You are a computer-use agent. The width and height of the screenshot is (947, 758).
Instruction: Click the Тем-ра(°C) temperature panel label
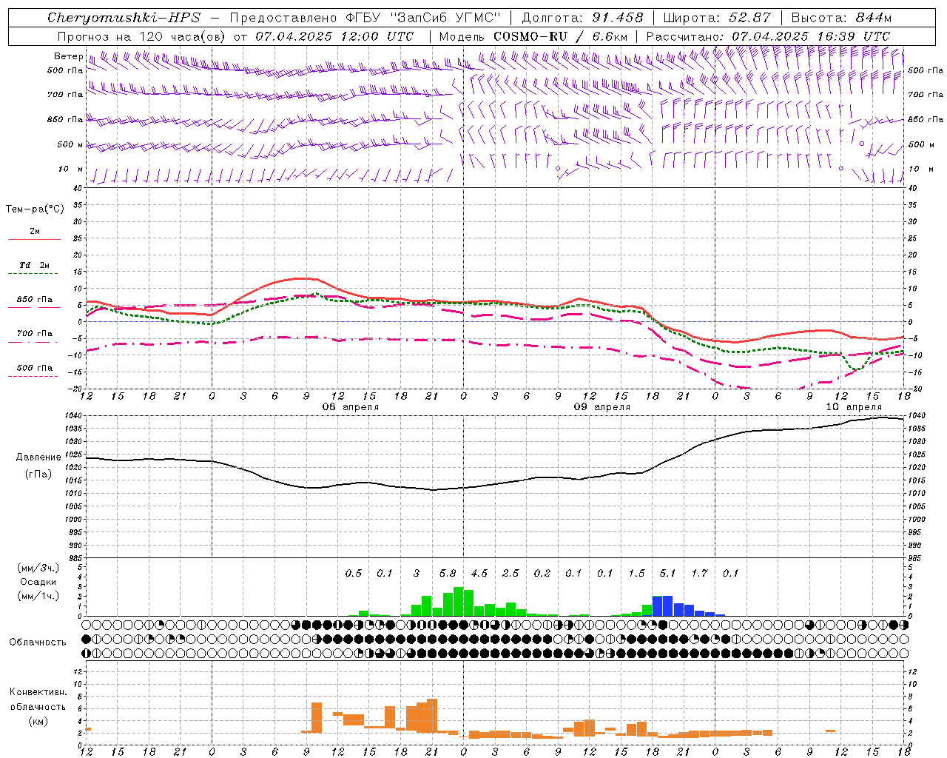tap(35, 209)
